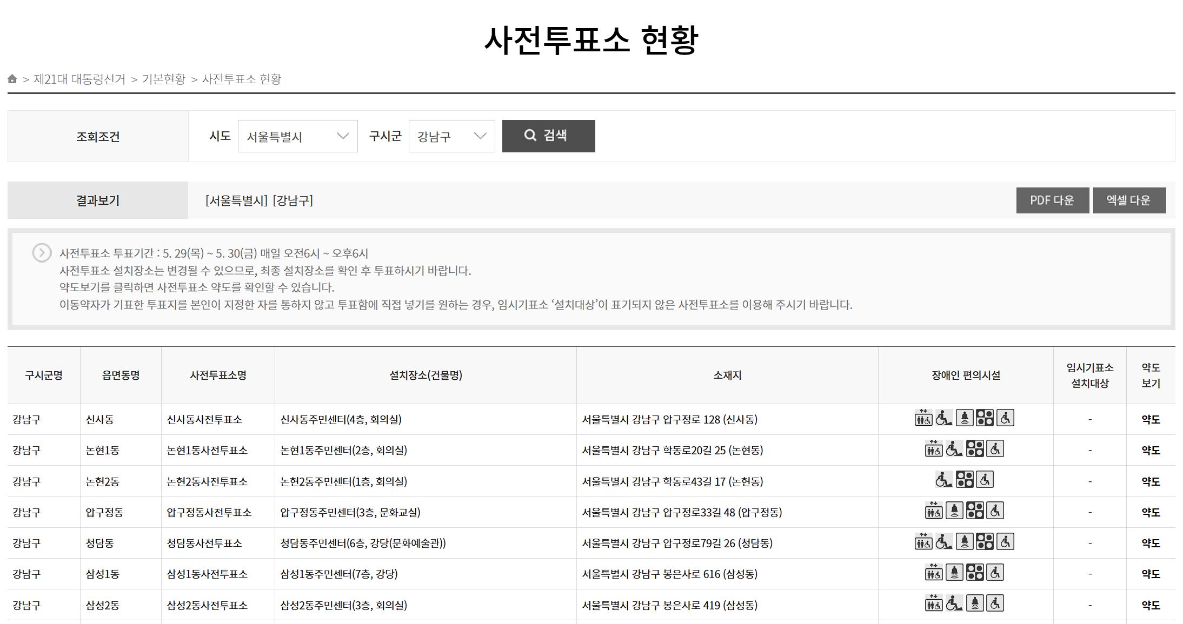1183x624 pixels.
Task: Select the 결과보기 tab label
Action: point(98,200)
